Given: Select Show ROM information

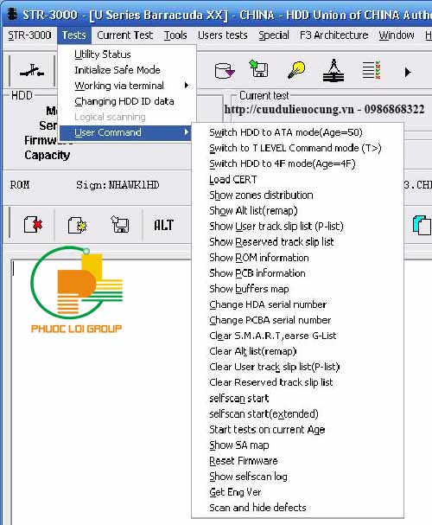Looking at the screenshot, I should coord(297,258).
